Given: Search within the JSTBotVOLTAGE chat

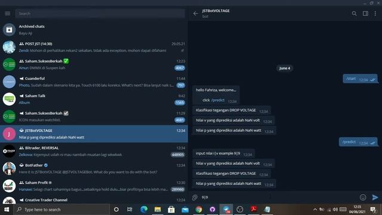Looking at the screenshot, I should click(354, 13).
